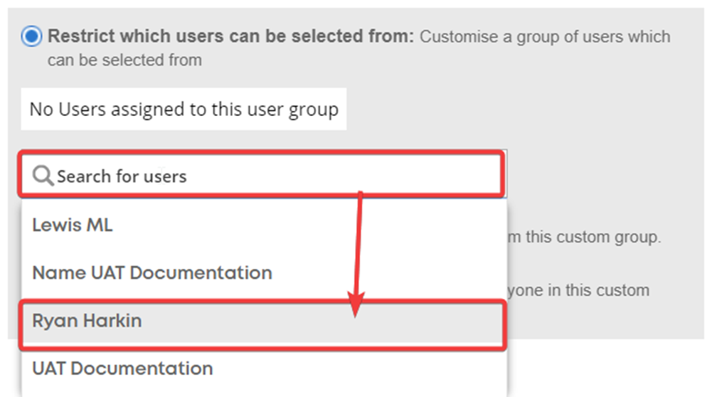Click the red arrowhead pointing at Ryan Harkin
The height and width of the screenshot is (397, 712).
point(356,305)
